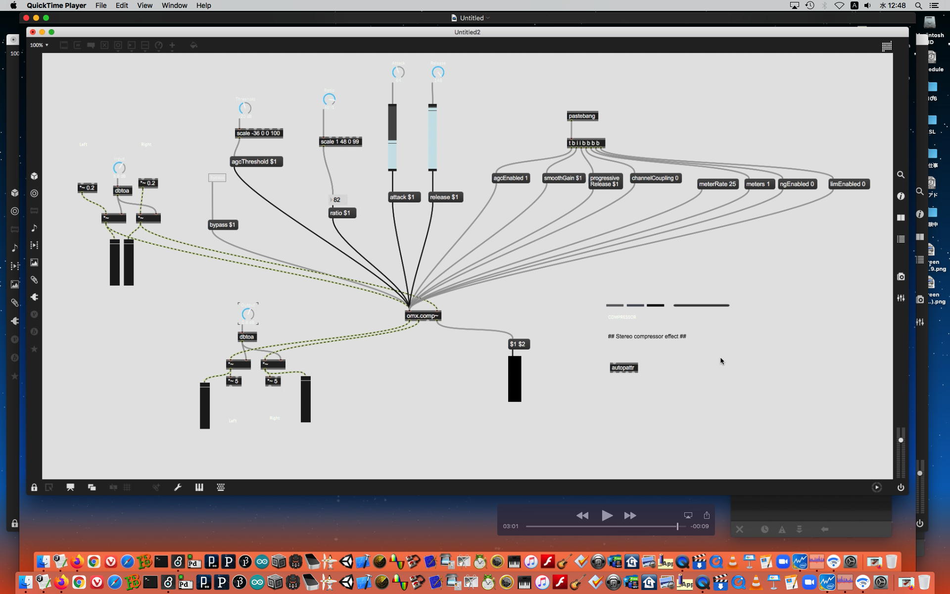The height and width of the screenshot is (594, 950).
Task: Click the pastebang object
Action: coord(582,116)
